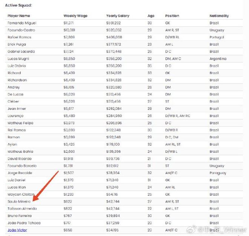Sort by the Weekly Wage column header
The image size is (249, 236).
(x=75, y=16)
